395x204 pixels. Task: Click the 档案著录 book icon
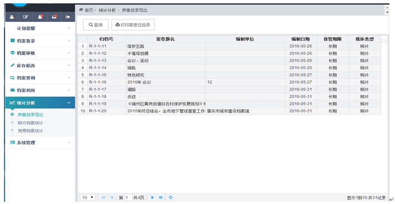tap(12, 40)
